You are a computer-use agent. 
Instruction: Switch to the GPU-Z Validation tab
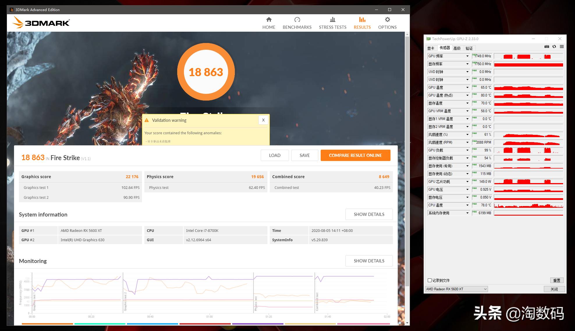(x=469, y=48)
